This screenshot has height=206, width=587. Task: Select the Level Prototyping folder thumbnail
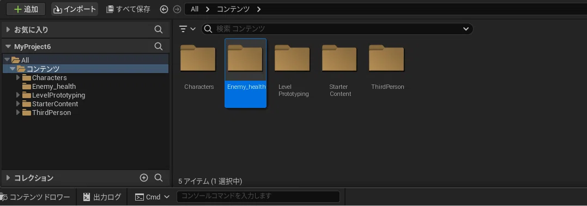pos(292,59)
